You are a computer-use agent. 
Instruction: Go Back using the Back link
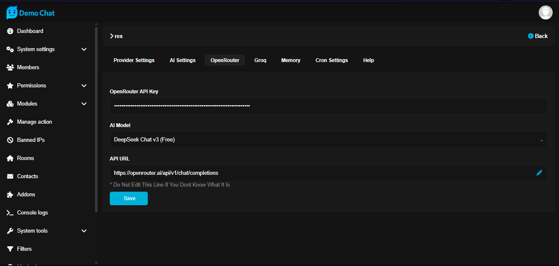(x=537, y=36)
